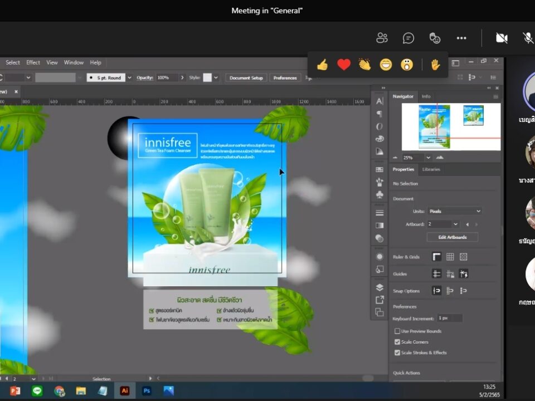Screen dimensions: 535x401
Task: Open the Asset Export panel icon
Action: pos(380,300)
